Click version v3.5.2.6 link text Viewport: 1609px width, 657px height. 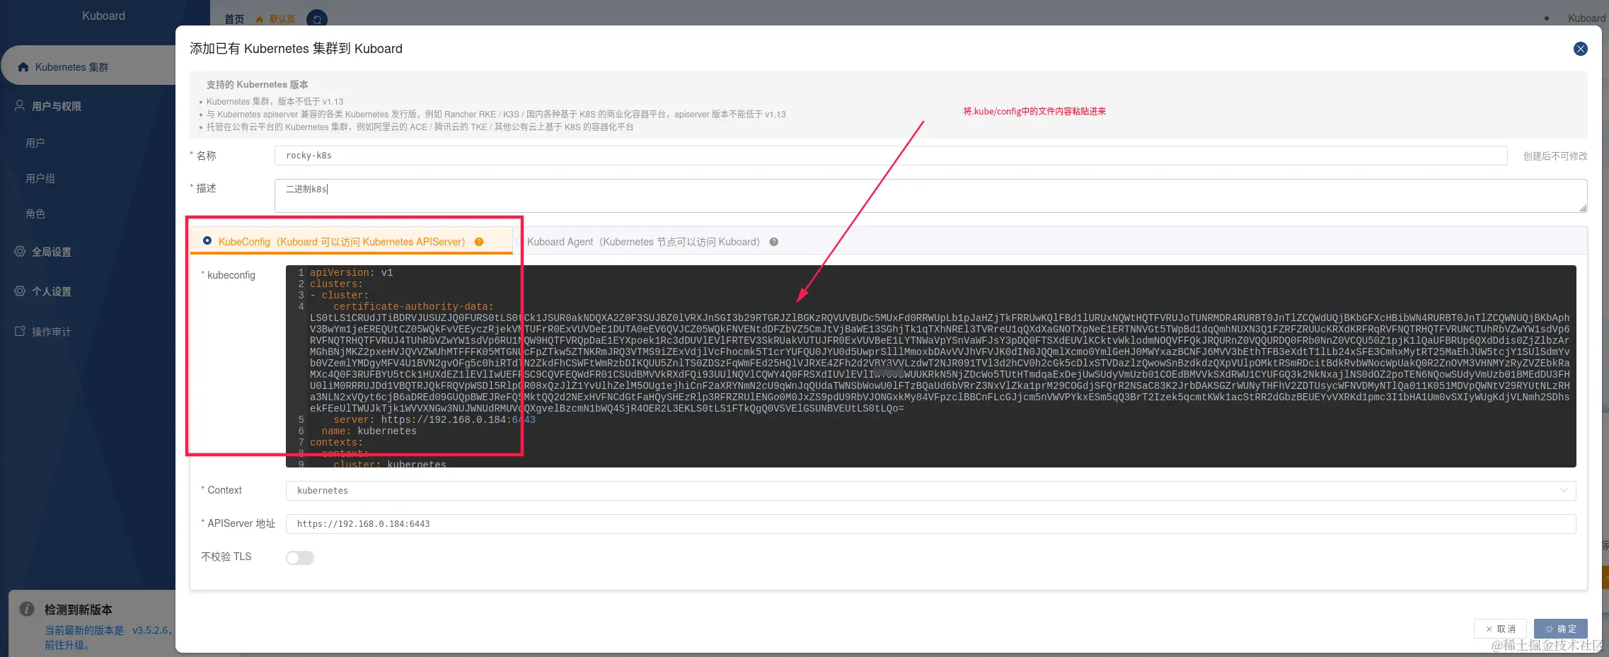click(x=151, y=630)
